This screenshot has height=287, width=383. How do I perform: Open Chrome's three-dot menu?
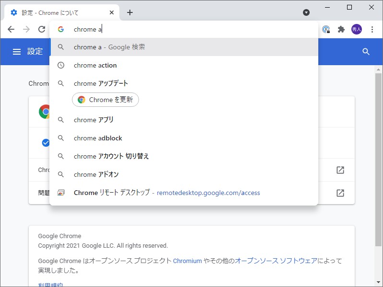[372, 30]
